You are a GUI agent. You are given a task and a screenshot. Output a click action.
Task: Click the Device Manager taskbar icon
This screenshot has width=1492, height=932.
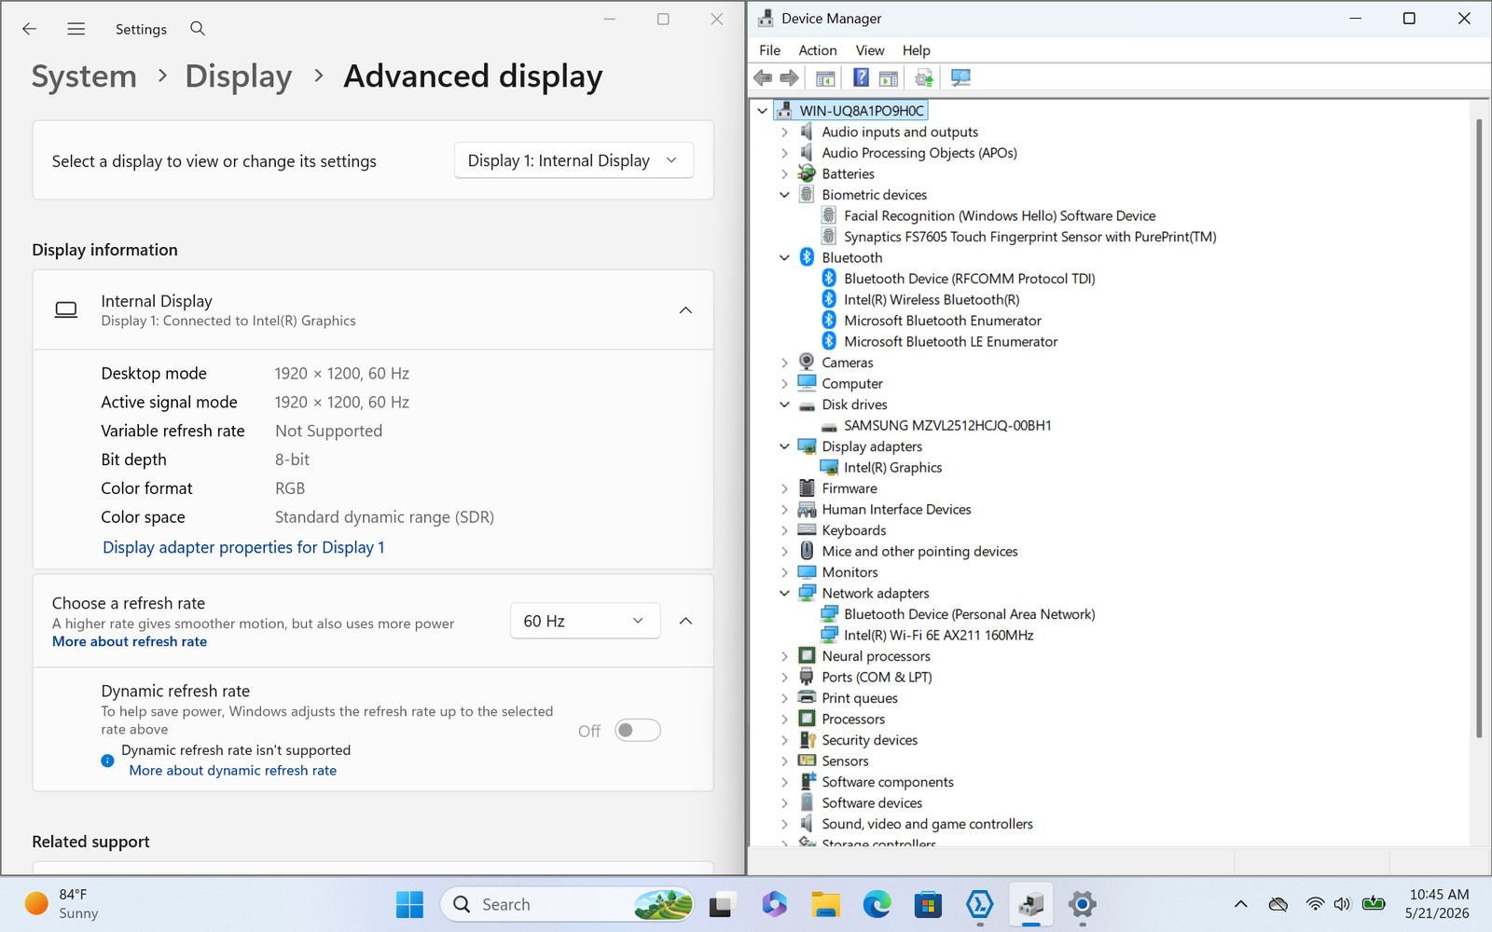pos(1030,904)
